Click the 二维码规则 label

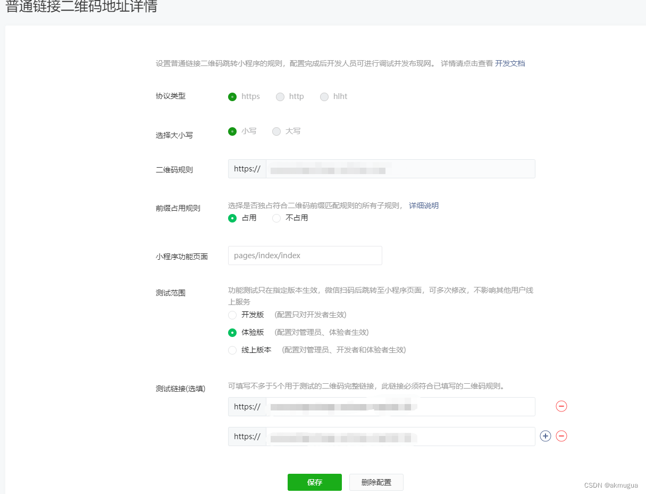coord(174,170)
